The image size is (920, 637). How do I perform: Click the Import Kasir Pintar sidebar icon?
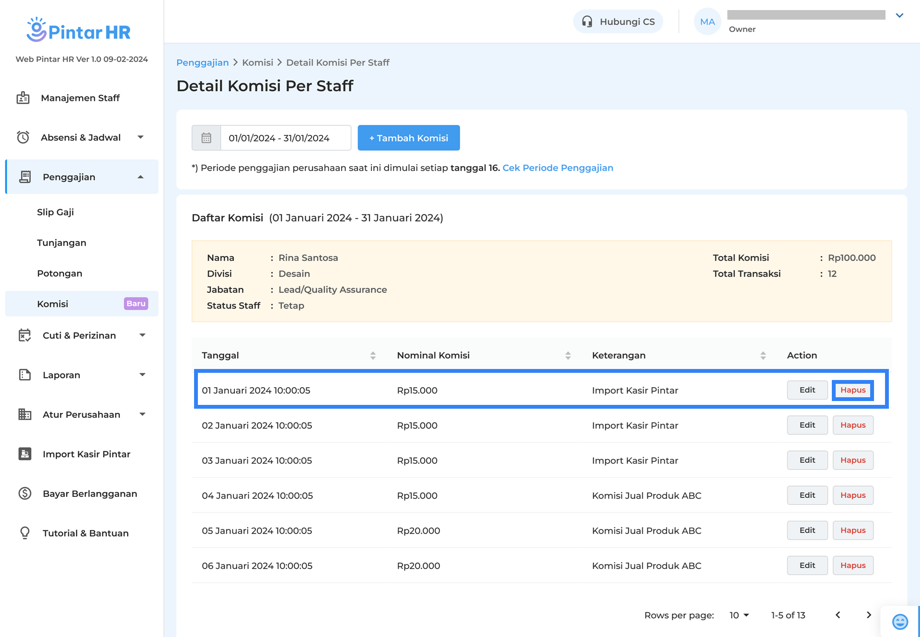[x=25, y=454]
